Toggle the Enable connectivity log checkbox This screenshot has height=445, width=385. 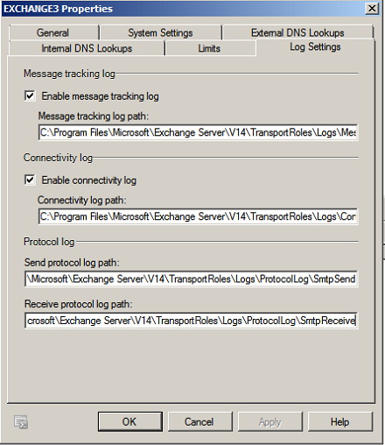(30, 180)
